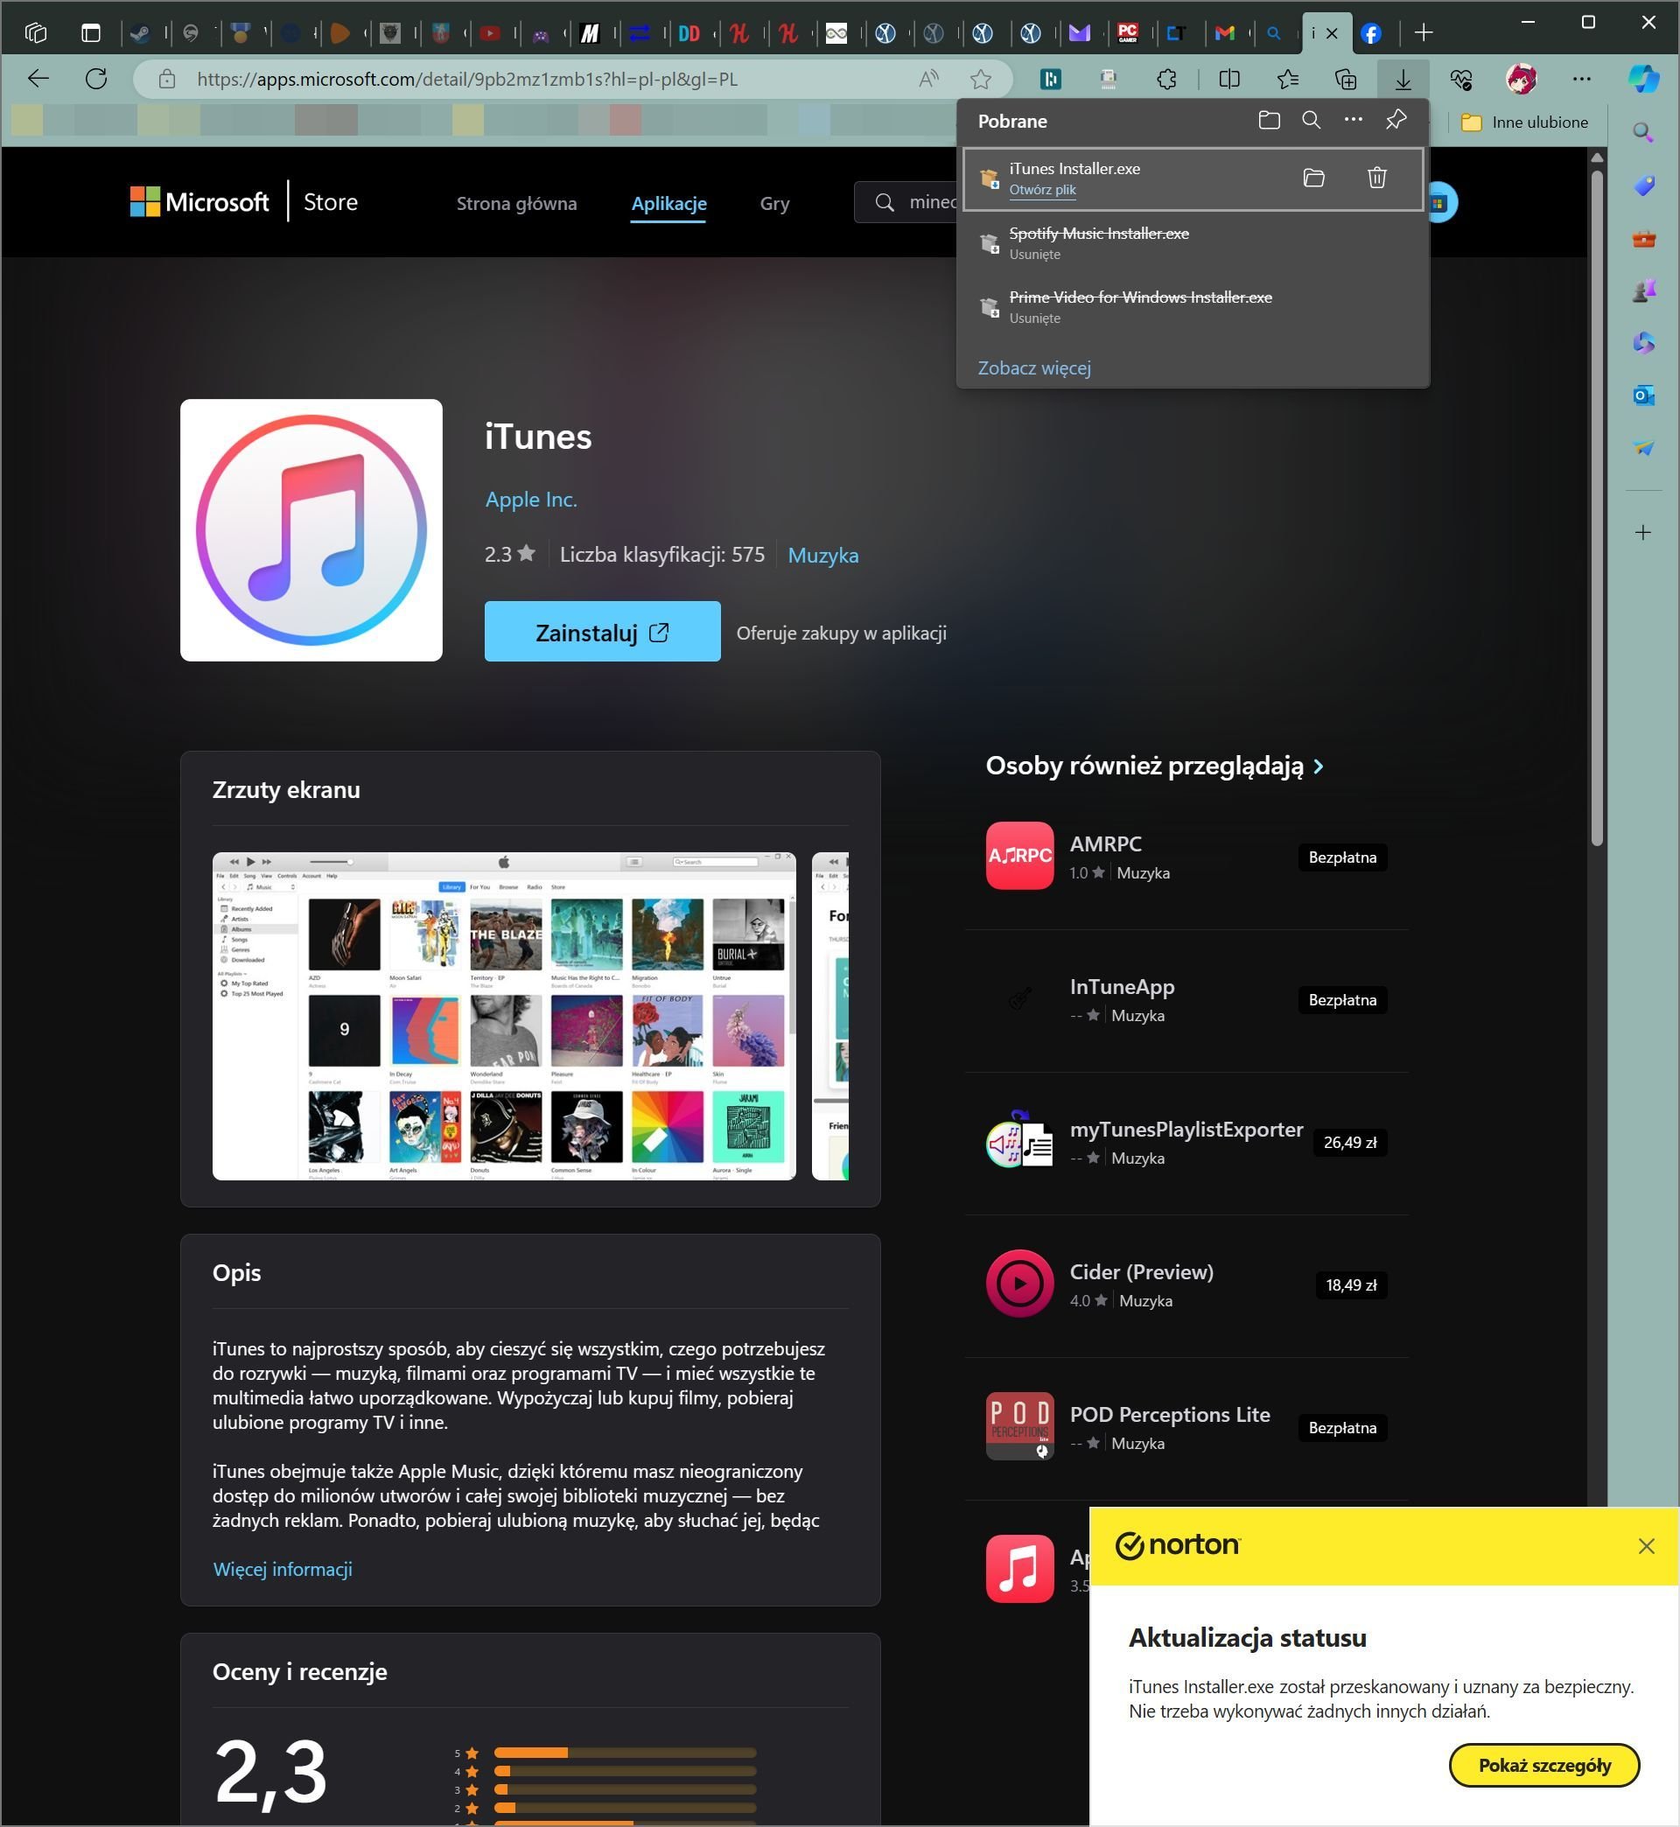The width and height of the screenshot is (1680, 1827).
Task: Open the read aloud icon in address bar
Action: click(928, 80)
